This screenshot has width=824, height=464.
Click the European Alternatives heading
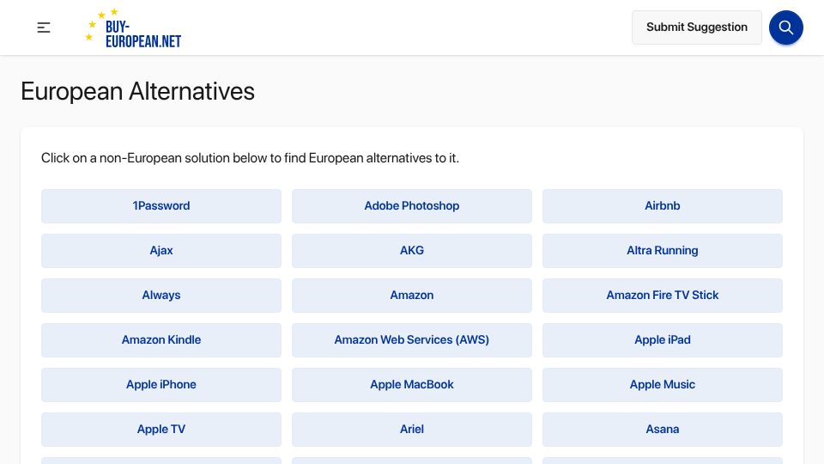137,92
